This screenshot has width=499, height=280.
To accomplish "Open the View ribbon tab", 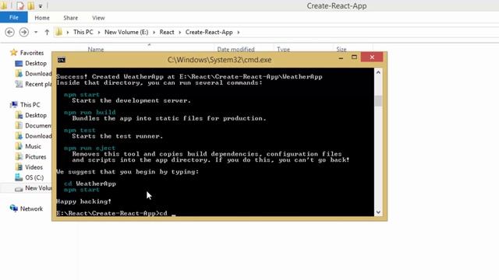I will click(x=98, y=18).
